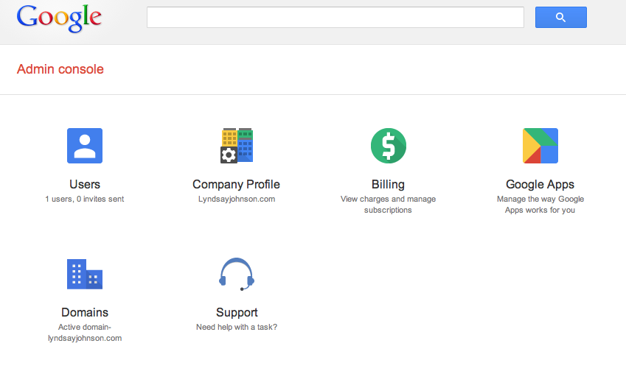Open the Company Profile title link

coord(236,184)
